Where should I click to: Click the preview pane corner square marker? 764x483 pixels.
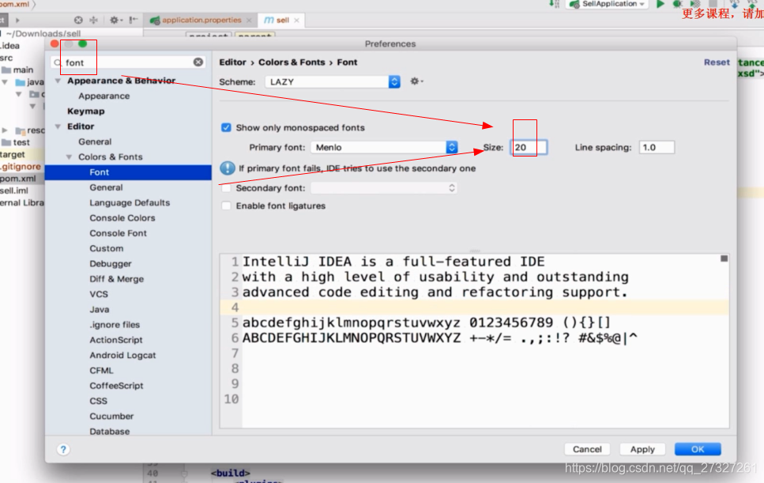tap(724, 258)
